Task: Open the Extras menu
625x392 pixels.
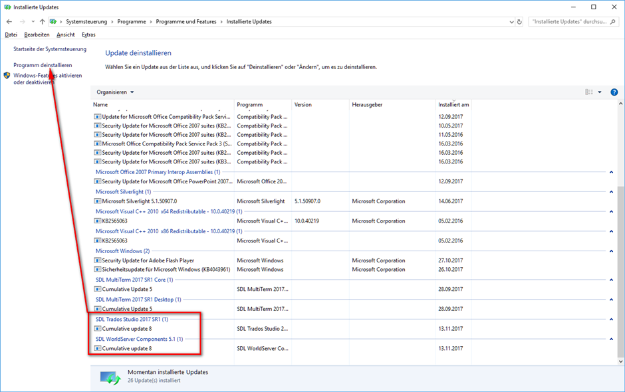Action: click(88, 35)
